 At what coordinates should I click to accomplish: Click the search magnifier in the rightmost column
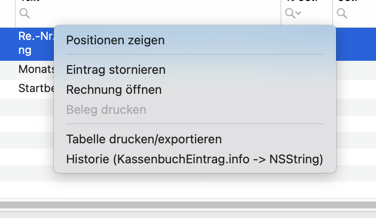pyautogui.click(x=342, y=14)
